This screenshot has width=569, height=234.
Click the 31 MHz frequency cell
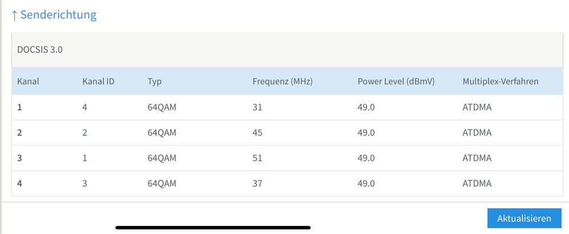pyautogui.click(x=257, y=107)
